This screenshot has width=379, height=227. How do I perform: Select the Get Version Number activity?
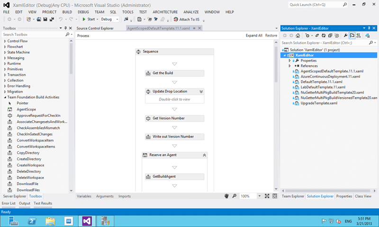pyautogui.click(x=174, y=118)
